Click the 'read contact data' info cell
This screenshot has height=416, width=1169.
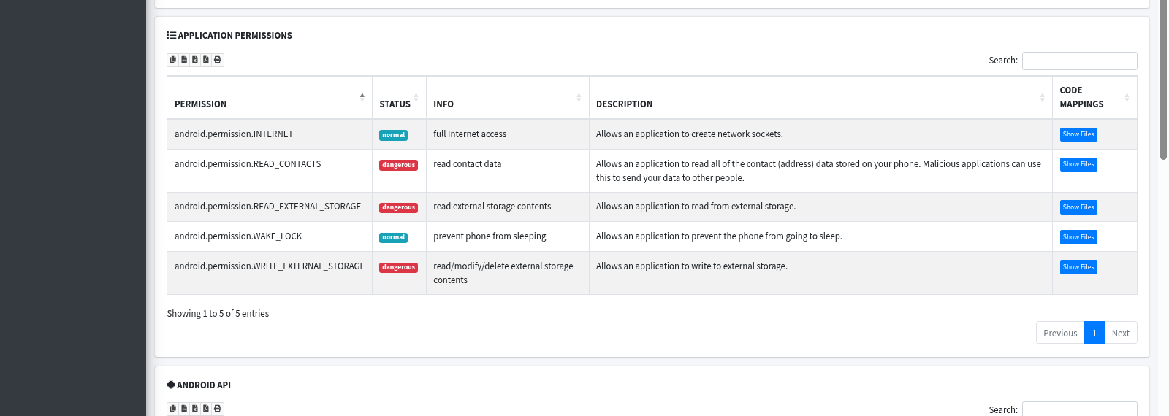(508, 171)
